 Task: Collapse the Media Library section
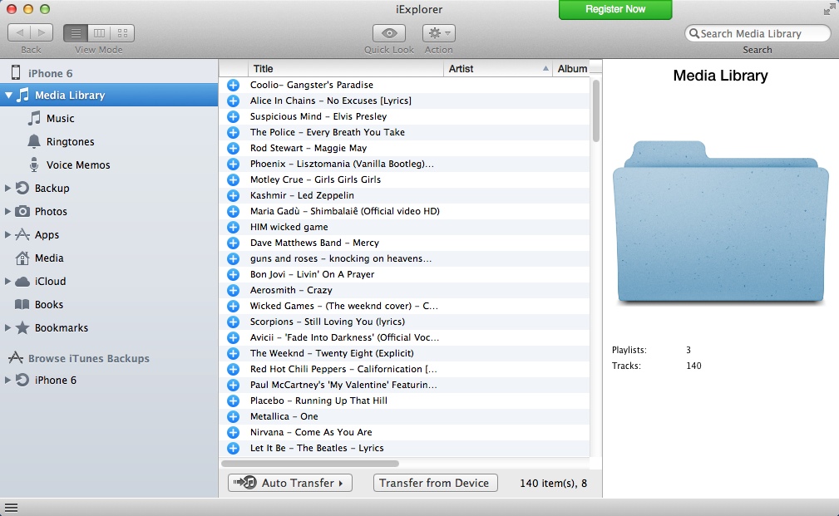click(x=8, y=96)
